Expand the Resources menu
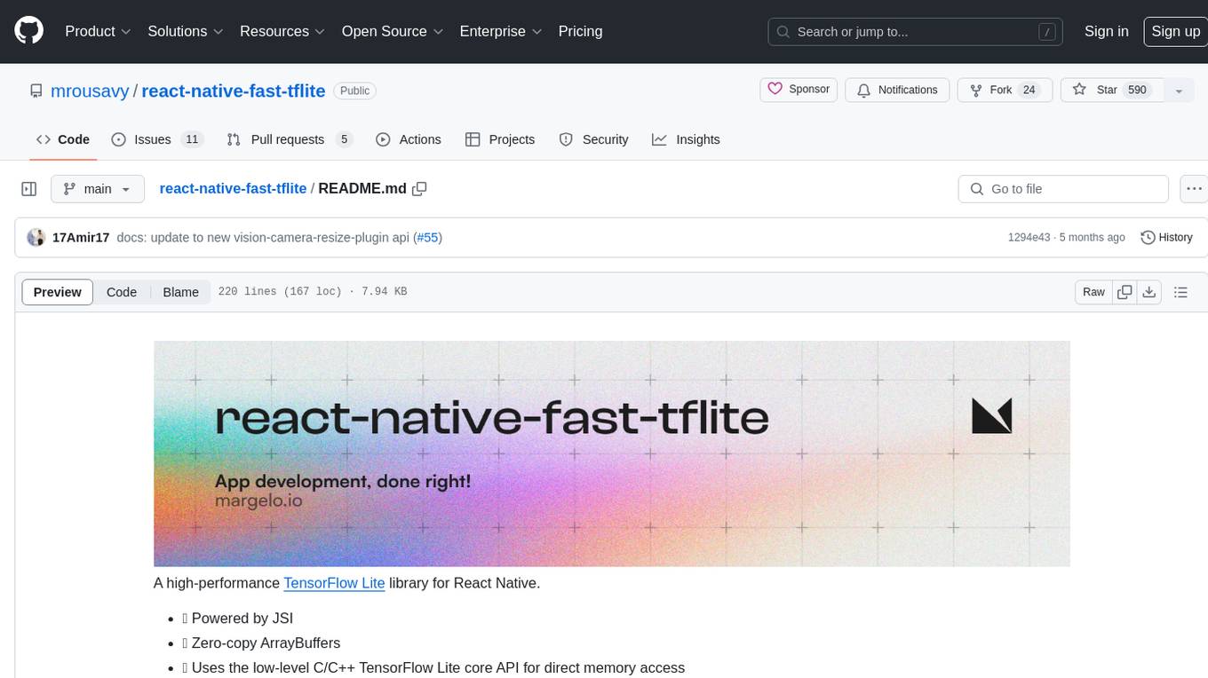This screenshot has width=1208, height=678. pos(282,31)
